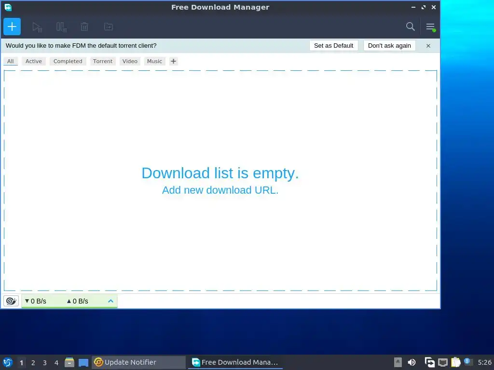Image resolution: width=494 pixels, height=370 pixels.
Task: Open volume control in tray
Action: 412,362
